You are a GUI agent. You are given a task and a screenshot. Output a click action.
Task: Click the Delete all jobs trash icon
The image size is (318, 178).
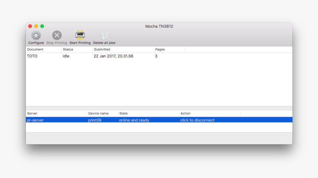tap(104, 35)
